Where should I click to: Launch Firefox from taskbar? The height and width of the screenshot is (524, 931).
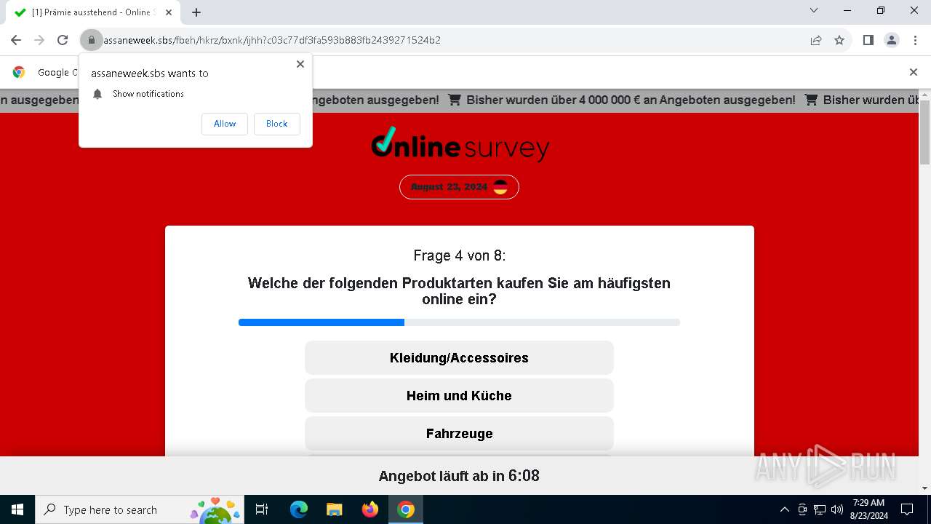370,510
